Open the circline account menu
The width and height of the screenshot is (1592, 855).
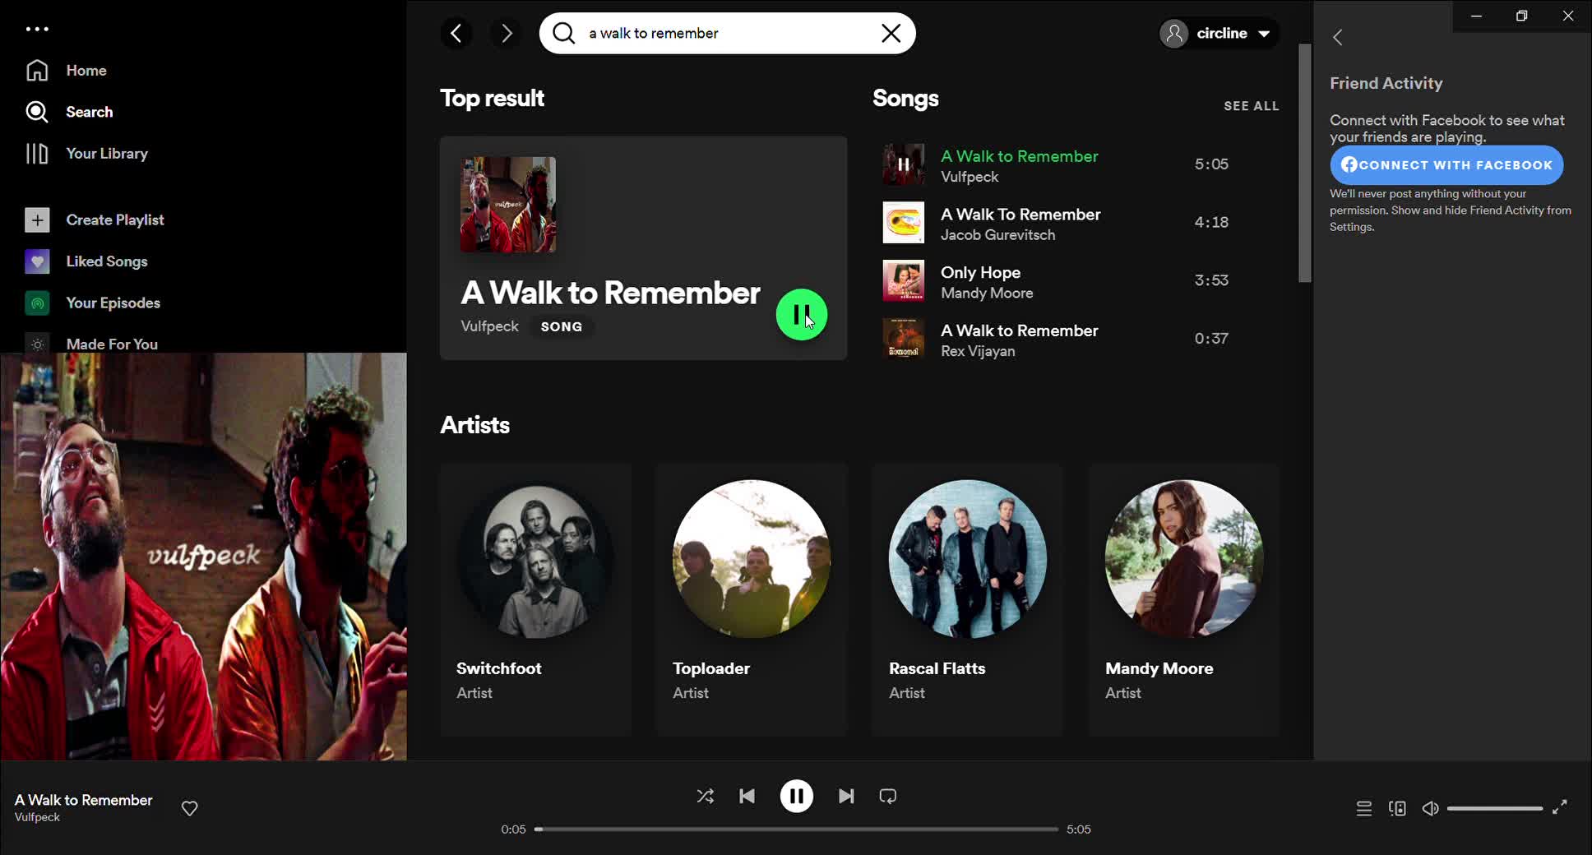click(x=1218, y=33)
